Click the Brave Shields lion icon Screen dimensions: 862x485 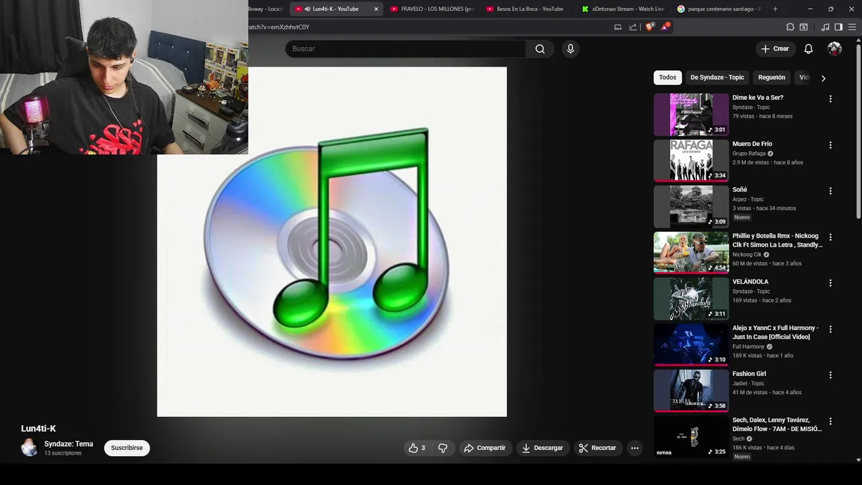pyautogui.click(x=649, y=27)
